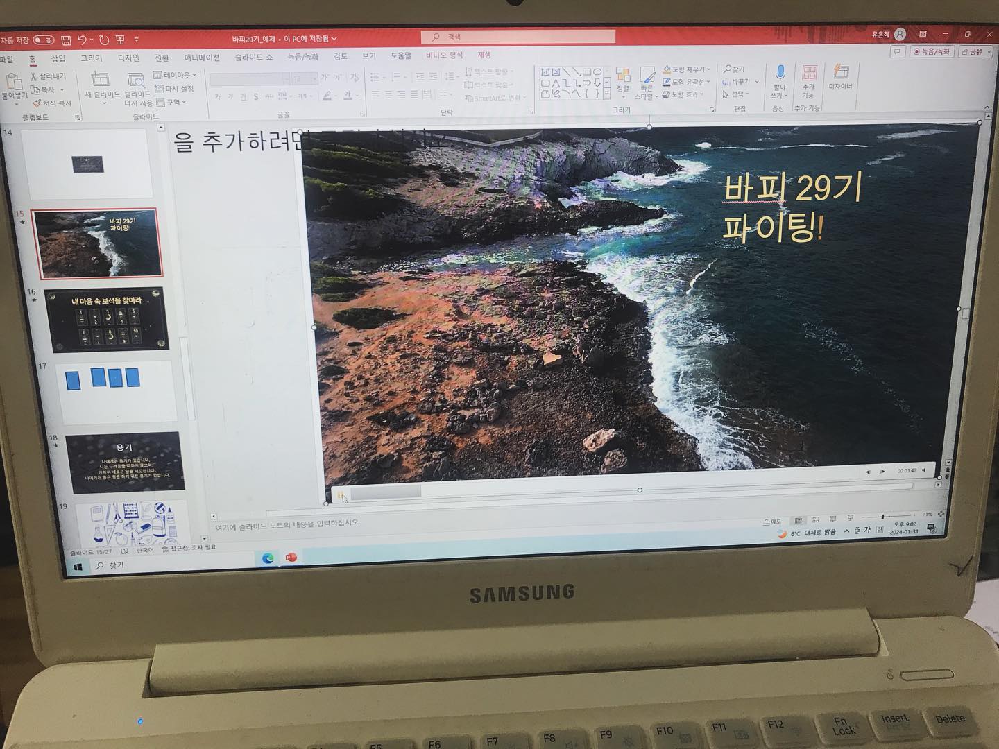Click the 찾기 find tool in ribbon
999x749 pixels.
click(x=734, y=69)
